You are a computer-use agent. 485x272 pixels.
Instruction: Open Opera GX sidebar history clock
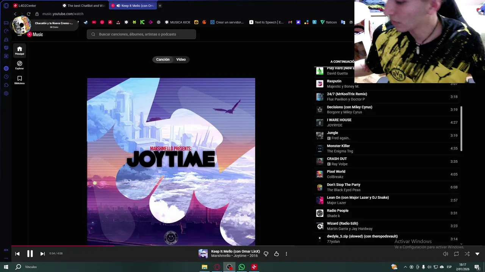pyautogui.click(x=6, y=77)
